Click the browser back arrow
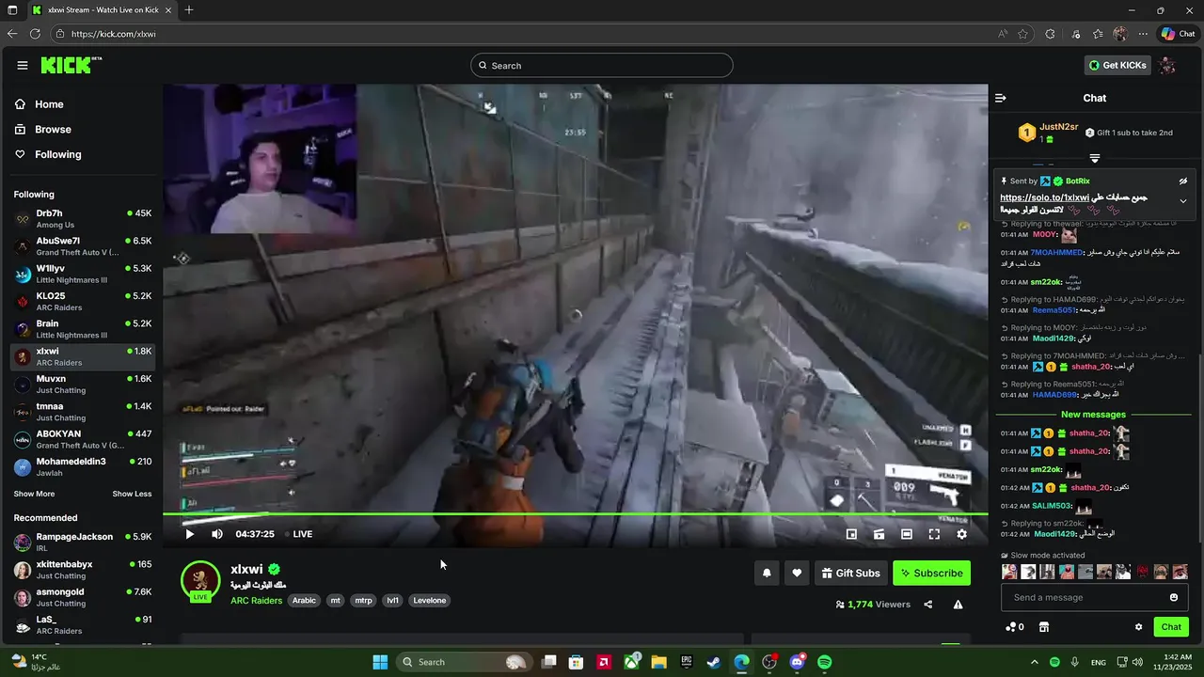The width and height of the screenshot is (1204, 677). pyautogui.click(x=12, y=33)
